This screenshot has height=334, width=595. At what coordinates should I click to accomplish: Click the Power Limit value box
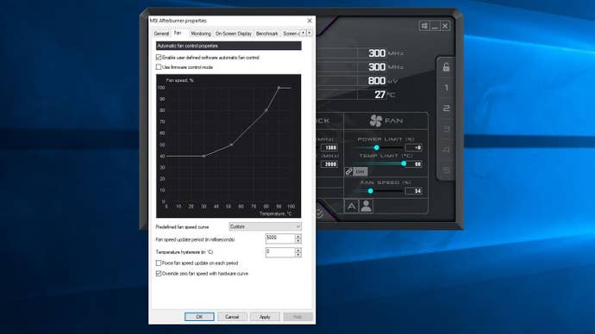[413, 148]
